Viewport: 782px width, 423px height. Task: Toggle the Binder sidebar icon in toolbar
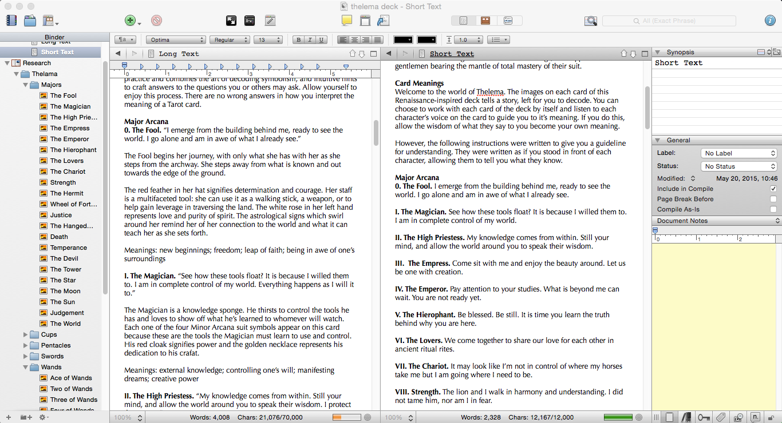[x=11, y=21]
